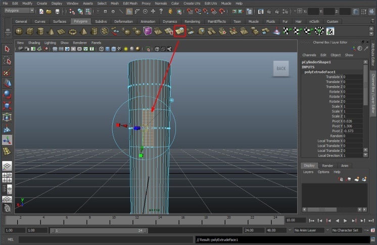This screenshot has height=245, width=377.
Task: Toggle the single perspective layout button
Action: pyautogui.click(x=7, y=166)
